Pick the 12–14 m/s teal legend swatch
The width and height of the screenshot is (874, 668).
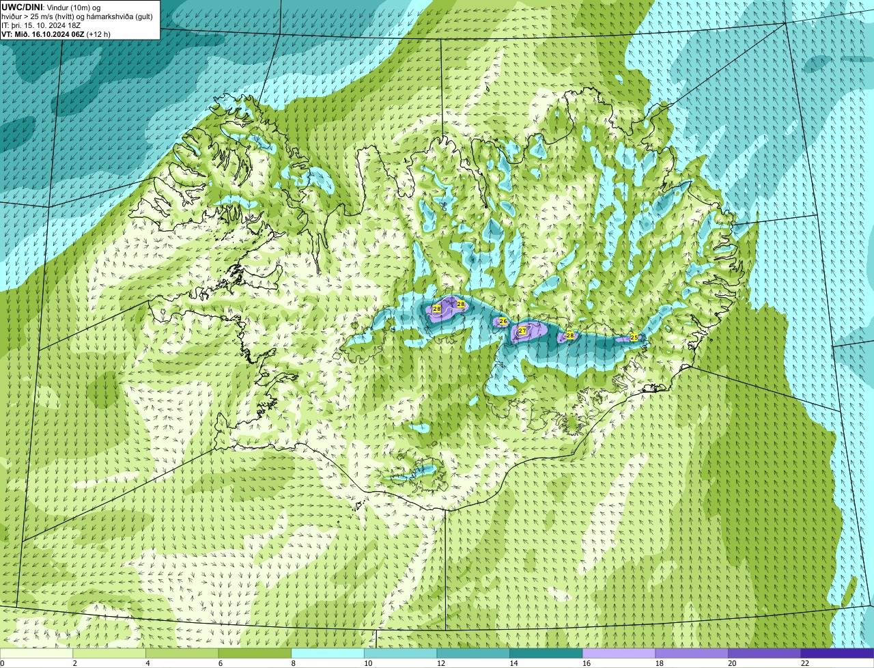coord(473,653)
